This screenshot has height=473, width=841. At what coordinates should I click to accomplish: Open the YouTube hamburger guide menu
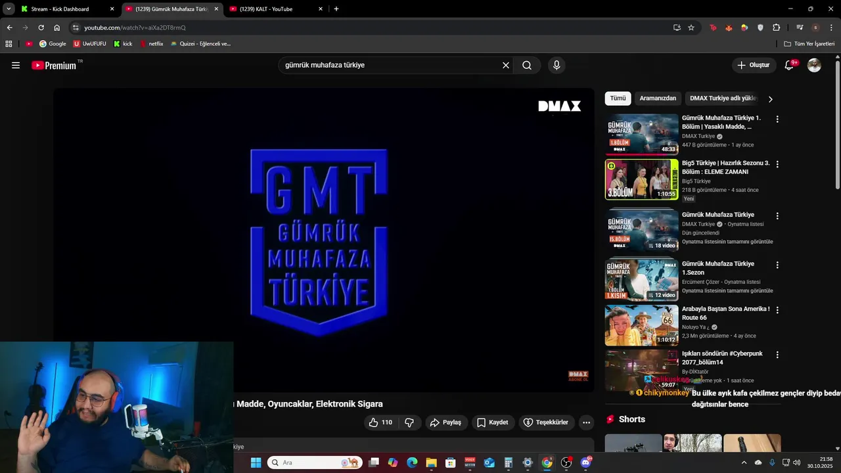point(16,65)
